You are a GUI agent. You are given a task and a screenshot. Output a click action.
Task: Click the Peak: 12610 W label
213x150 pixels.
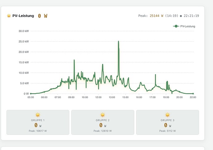[x=102, y=131]
